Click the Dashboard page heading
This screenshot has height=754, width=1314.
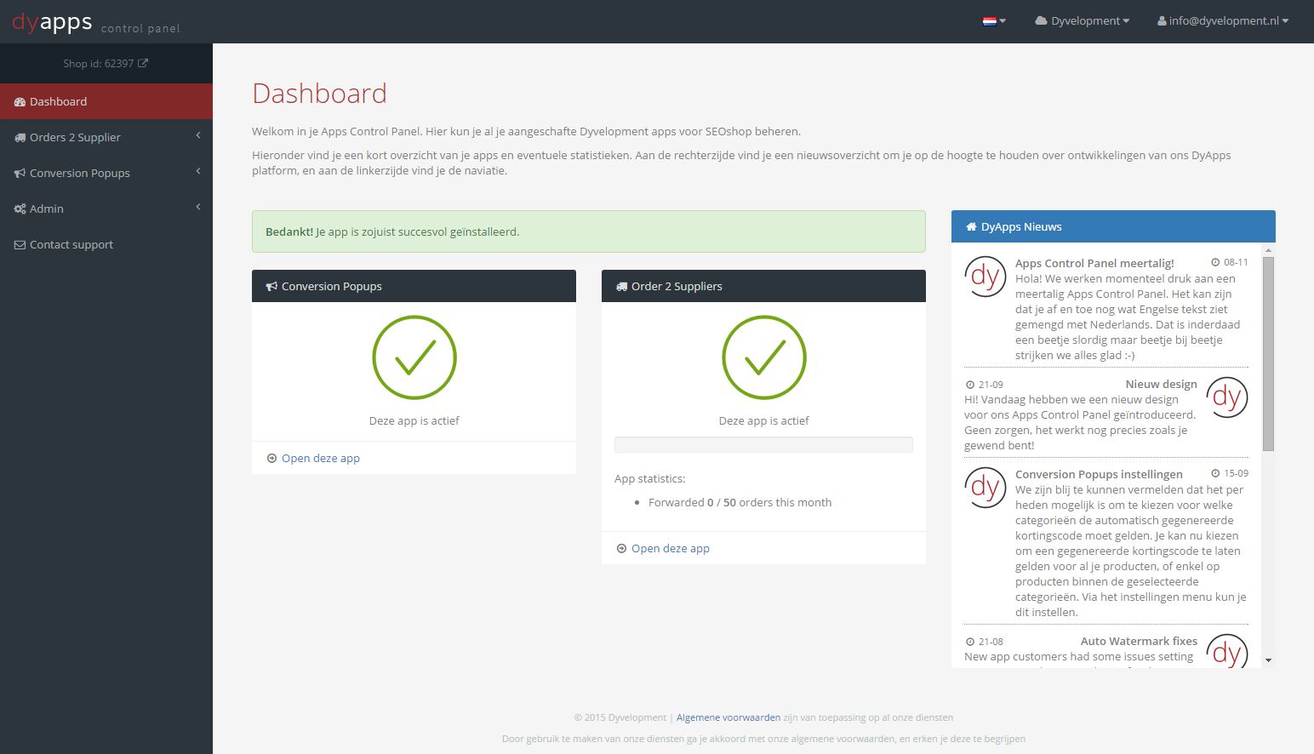(320, 94)
